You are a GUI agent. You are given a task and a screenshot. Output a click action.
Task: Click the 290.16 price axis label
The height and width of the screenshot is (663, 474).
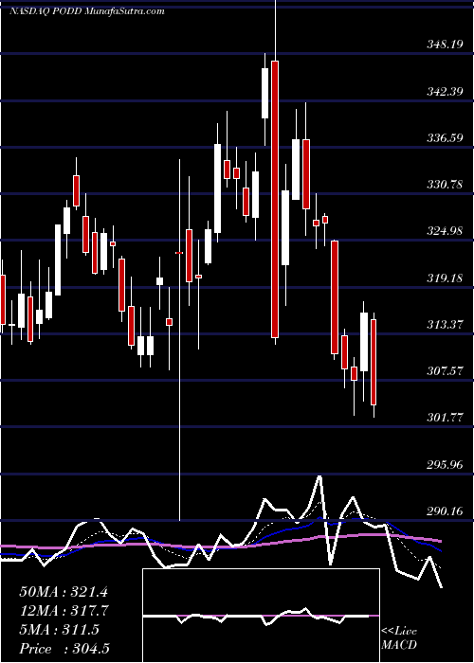446,511
